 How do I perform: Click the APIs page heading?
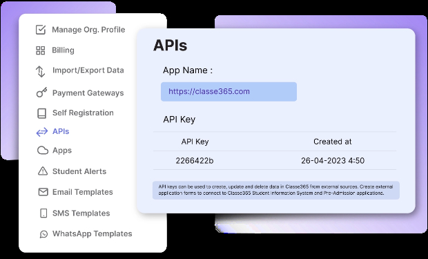pyautogui.click(x=171, y=46)
